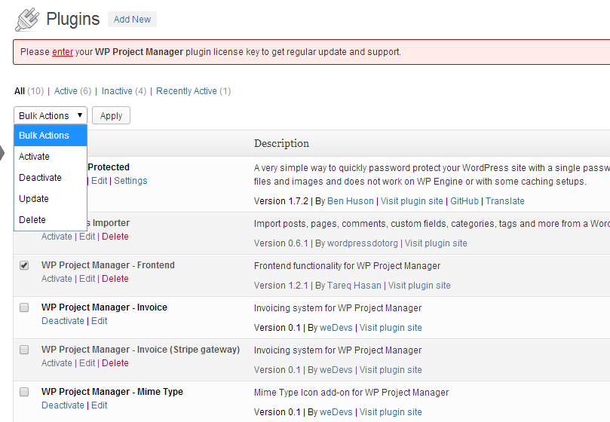
Task: Edit WP Project Manager - Invoice
Action: coord(100,321)
